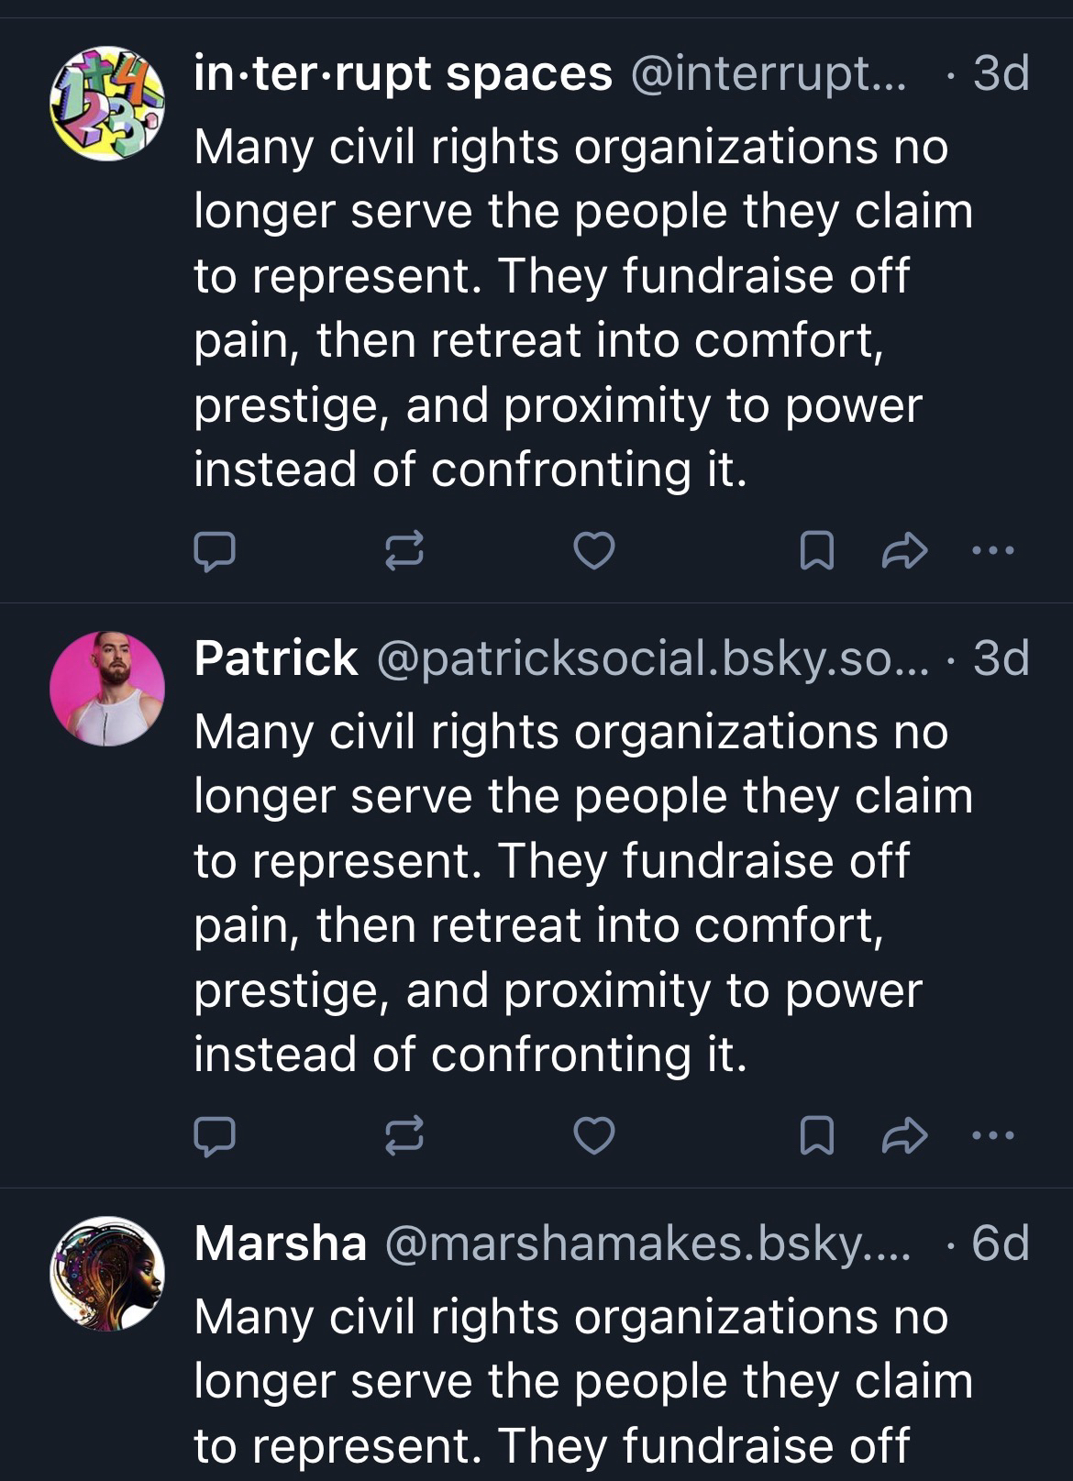Open Marsha's profile avatar
Screen dimensions: 1073x1481
pos(107,1273)
